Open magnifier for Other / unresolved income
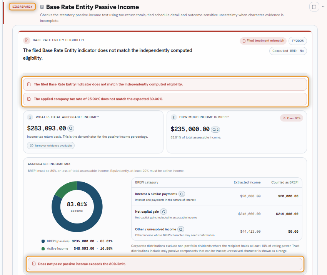This screenshot has width=327, height=275. pos(181,230)
